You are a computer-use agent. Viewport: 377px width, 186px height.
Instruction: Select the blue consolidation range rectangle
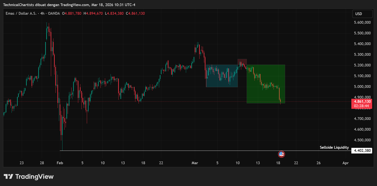pos(221,76)
